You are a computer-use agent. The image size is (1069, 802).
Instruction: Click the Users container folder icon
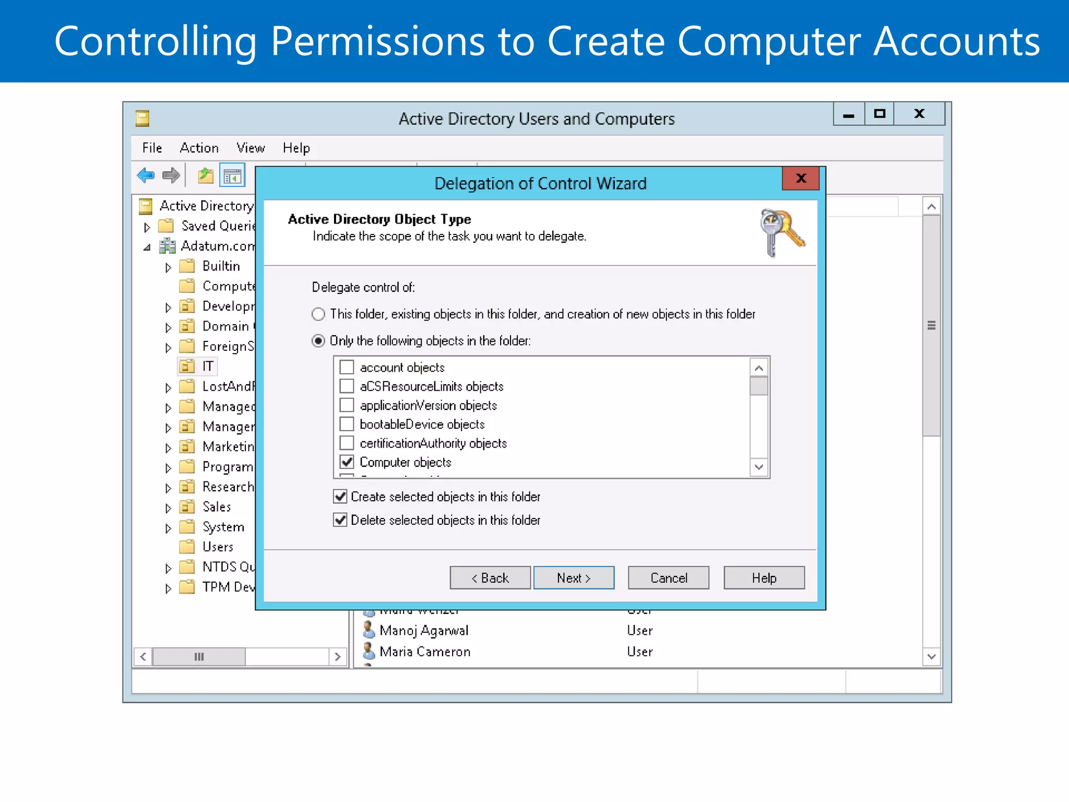[x=187, y=547]
